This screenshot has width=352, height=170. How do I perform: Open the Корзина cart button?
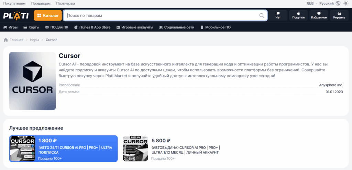click(x=339, y=15)
